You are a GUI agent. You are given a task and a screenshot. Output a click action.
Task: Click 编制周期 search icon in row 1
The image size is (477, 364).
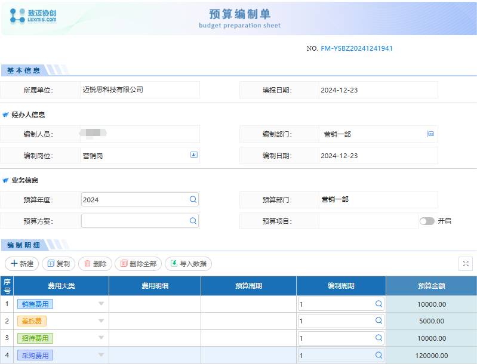tap(378, 304)
